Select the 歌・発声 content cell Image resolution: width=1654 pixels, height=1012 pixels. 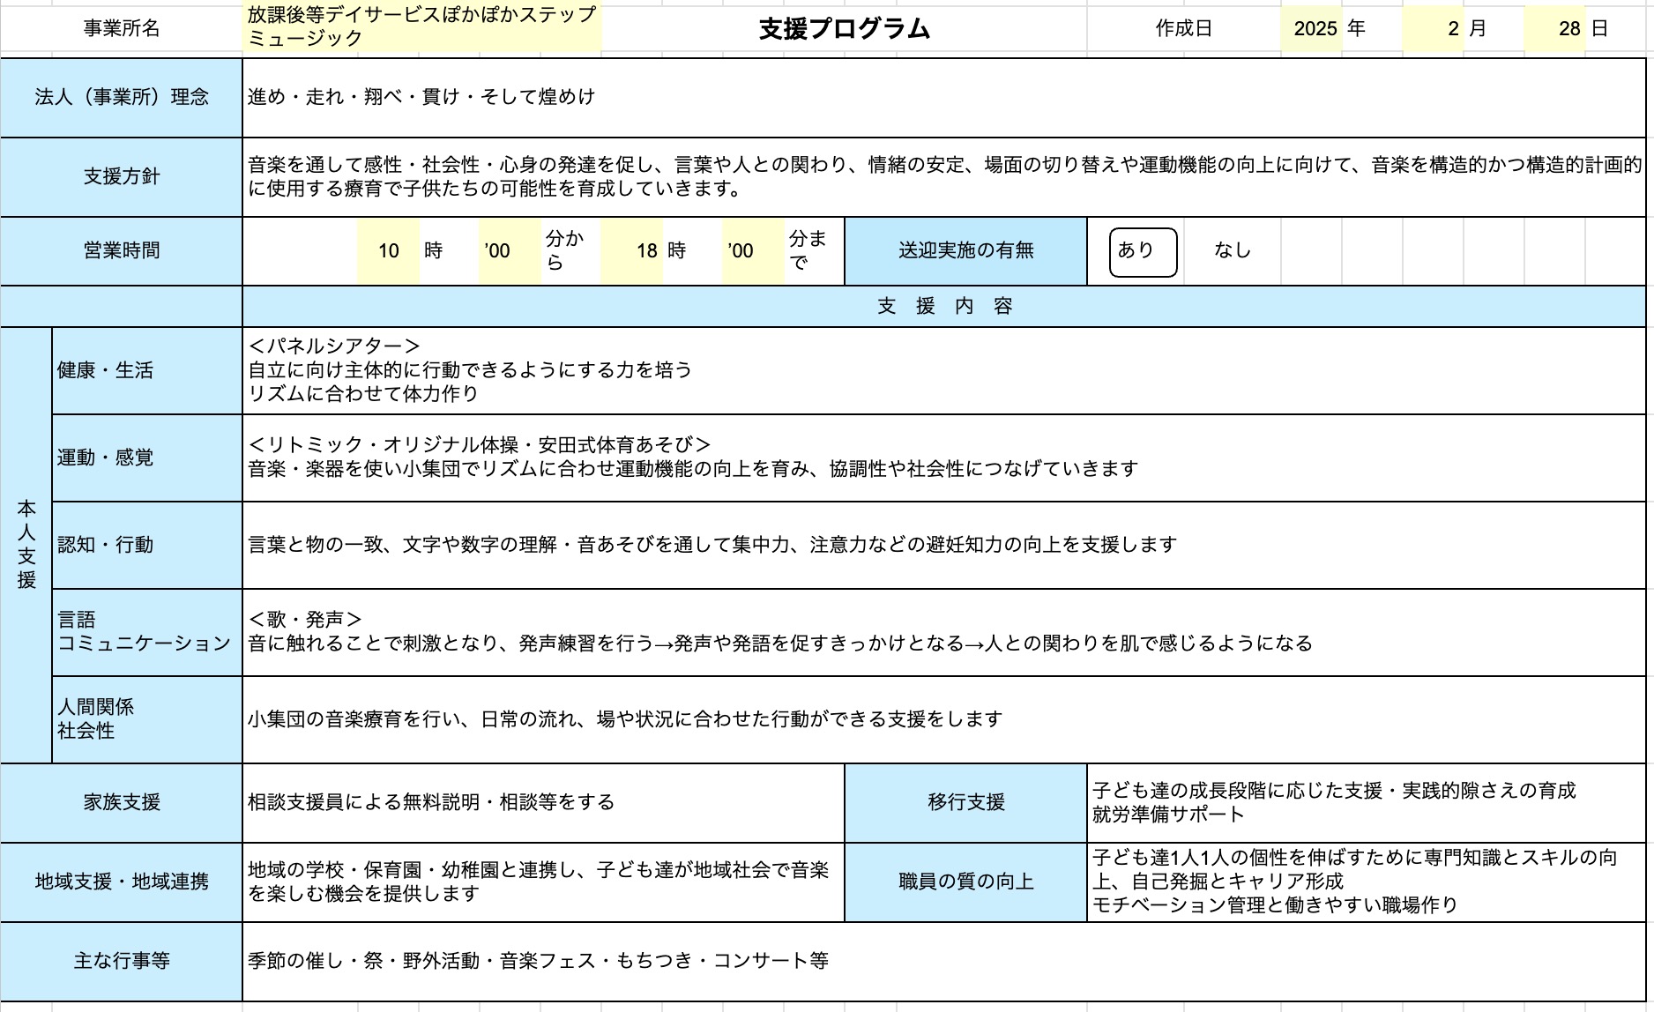[943, 632]
